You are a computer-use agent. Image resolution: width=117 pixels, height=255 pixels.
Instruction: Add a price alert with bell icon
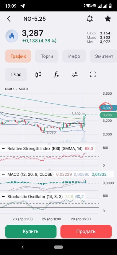(90, 19)
